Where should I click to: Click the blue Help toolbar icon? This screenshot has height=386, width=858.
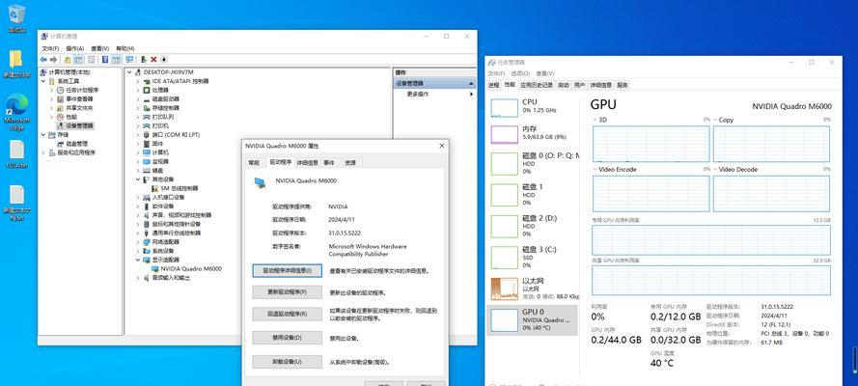[x=105, y=59]
